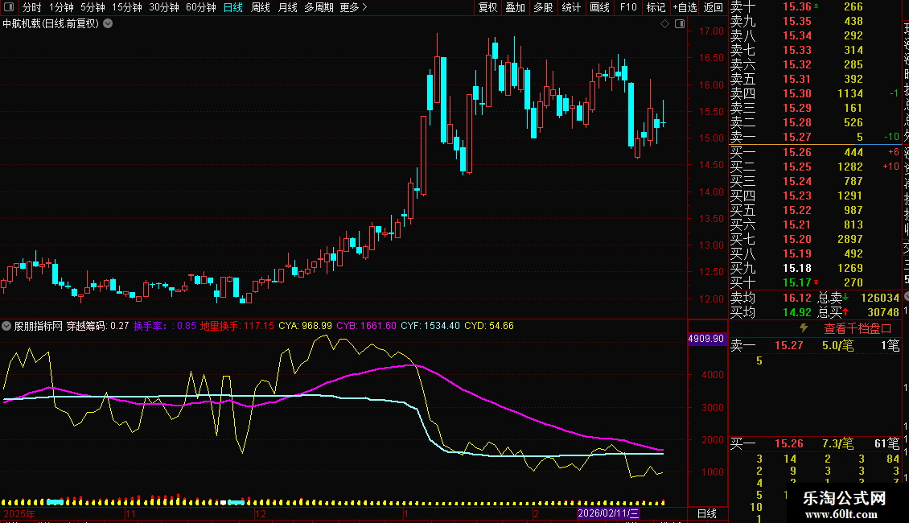Click the 2026/02/11/三 date marker

click(x=608, y=513)
